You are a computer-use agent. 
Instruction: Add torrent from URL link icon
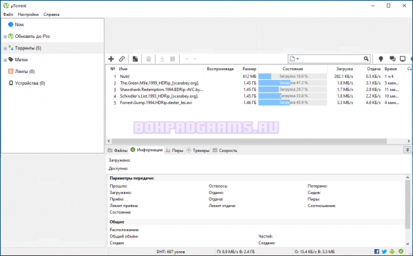122,59
